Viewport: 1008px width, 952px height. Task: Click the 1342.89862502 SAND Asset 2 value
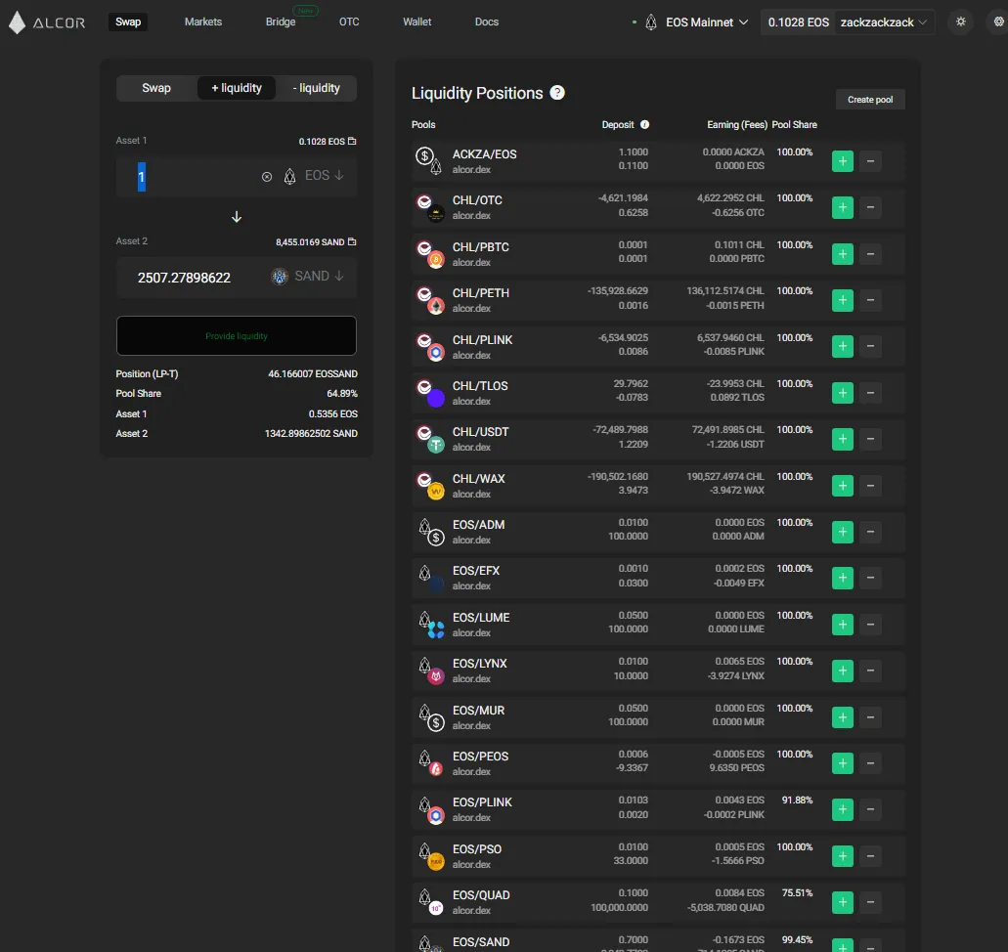coord(311,434)
